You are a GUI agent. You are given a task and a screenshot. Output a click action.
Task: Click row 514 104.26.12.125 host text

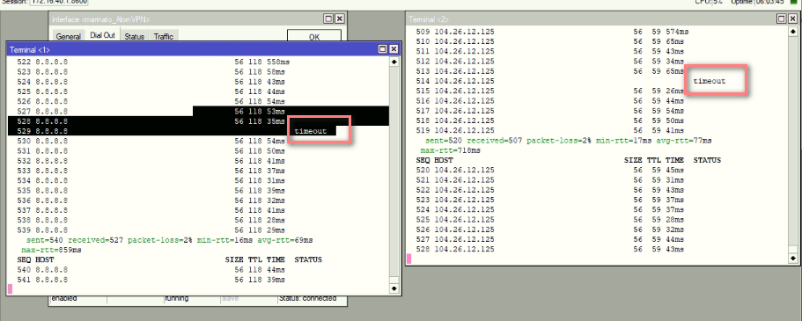pos(465,81)
